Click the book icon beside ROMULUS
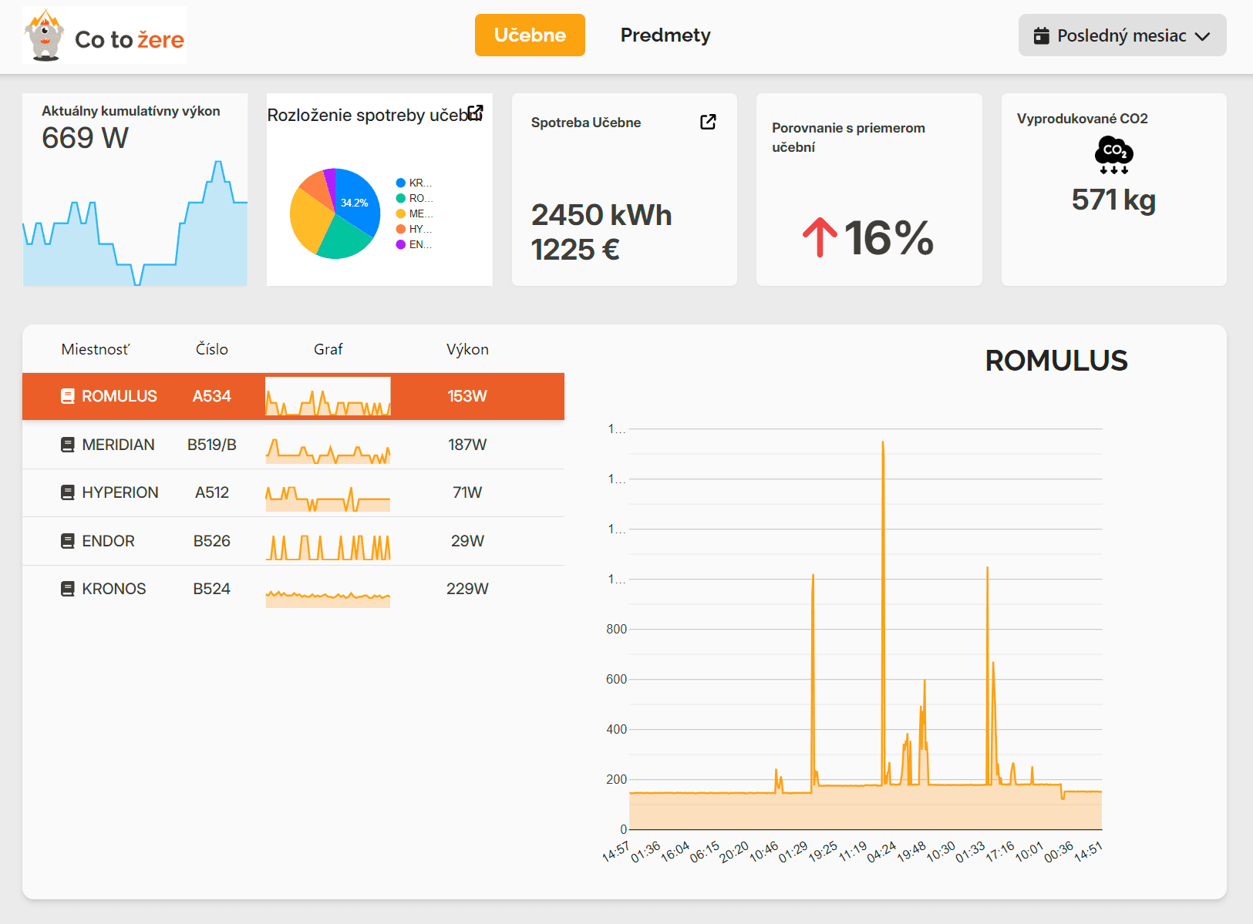This screenshot has height=924, width=1253. tap(68, 396)
